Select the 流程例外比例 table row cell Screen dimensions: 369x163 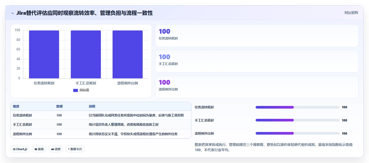point(22,134)
